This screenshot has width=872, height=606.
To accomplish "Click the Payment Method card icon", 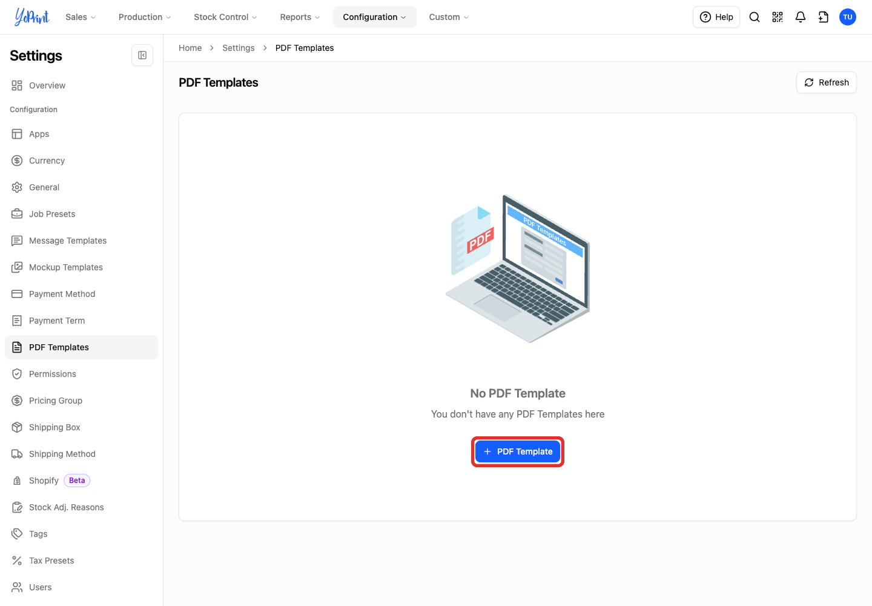I will (x=17, y=294).
